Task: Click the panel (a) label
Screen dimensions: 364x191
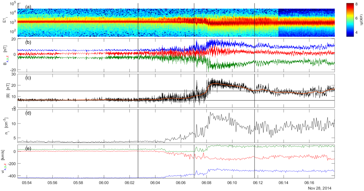Action: pos(27,7)
